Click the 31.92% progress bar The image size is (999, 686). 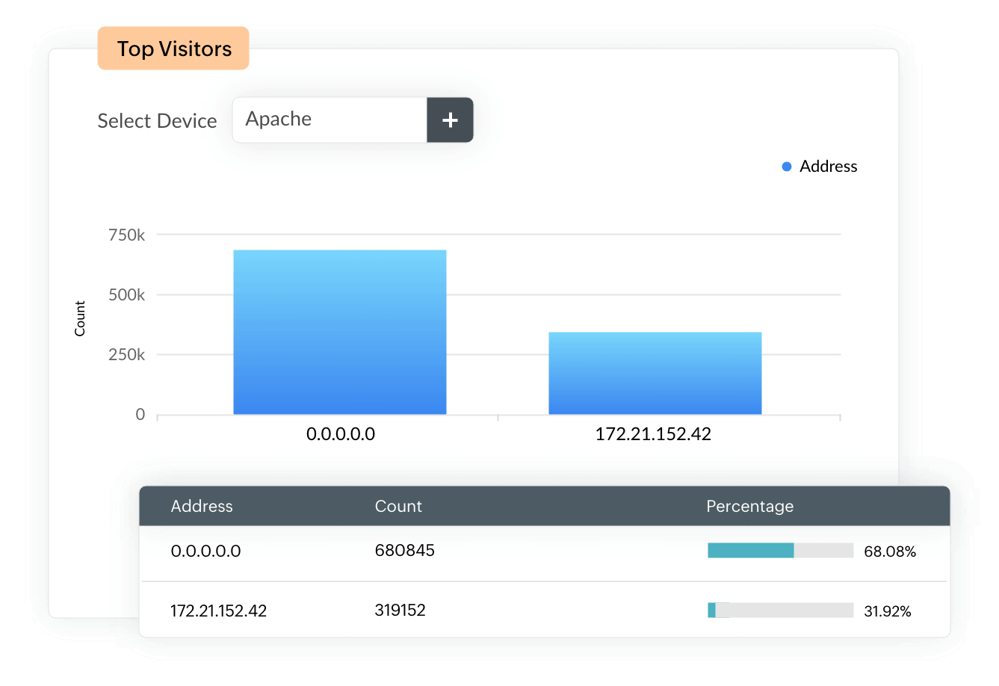click(x=780, y=611)
